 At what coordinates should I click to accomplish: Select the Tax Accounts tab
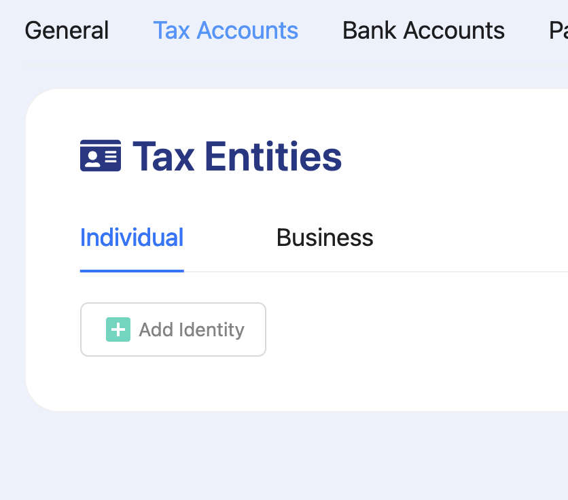pos(226,31)
